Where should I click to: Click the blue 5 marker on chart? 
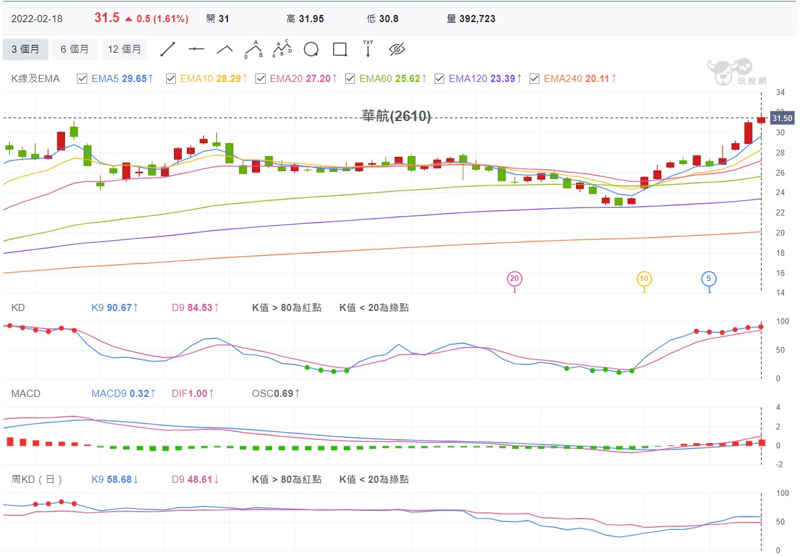[x=709, y=278]
